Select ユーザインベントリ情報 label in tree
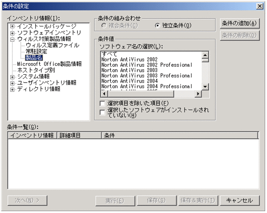The height and width of the screenshot is (213, 267). click(47, 83)
